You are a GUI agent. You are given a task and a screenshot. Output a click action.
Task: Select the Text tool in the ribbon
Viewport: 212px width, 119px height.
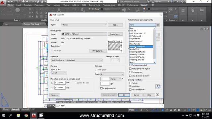pyautogui.click(x=59, y=10)
